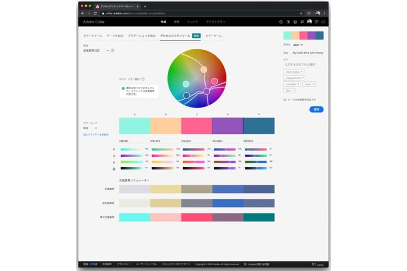Screen dimensions: 407x271
Task: Switch to the テーマを抽出 tab
Action: tap(115, 36)
